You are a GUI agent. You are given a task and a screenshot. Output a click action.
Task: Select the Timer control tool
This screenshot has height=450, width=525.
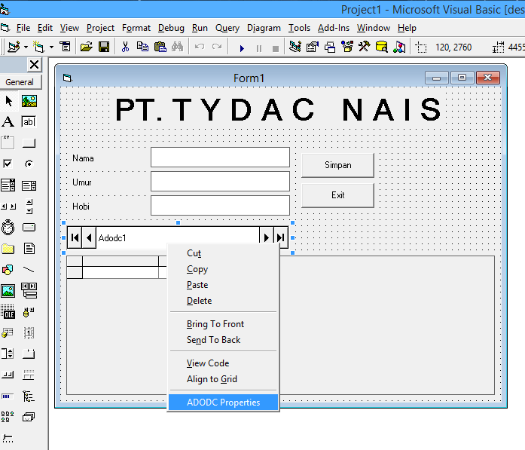point(8,228)
